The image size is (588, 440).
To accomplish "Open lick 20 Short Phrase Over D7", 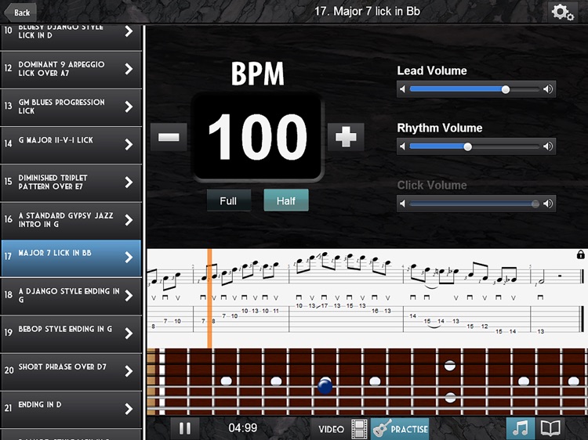I will [71, 372].
